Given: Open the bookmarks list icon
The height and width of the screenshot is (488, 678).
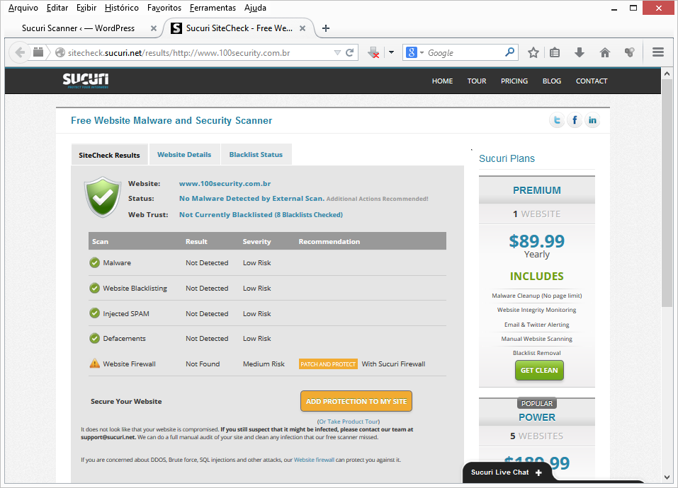Looking at the screenshot, I should click(555, 52).
